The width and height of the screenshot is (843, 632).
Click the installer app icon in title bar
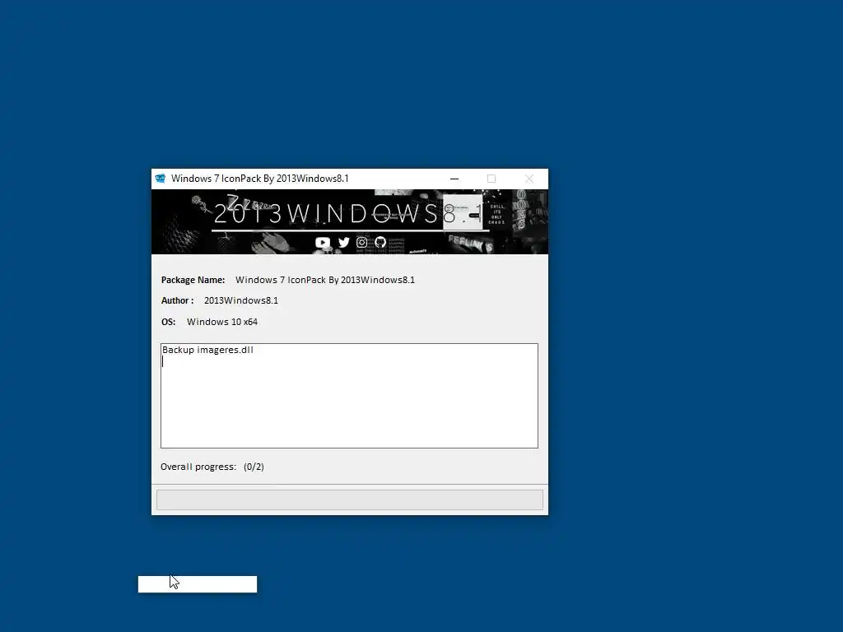161,179
